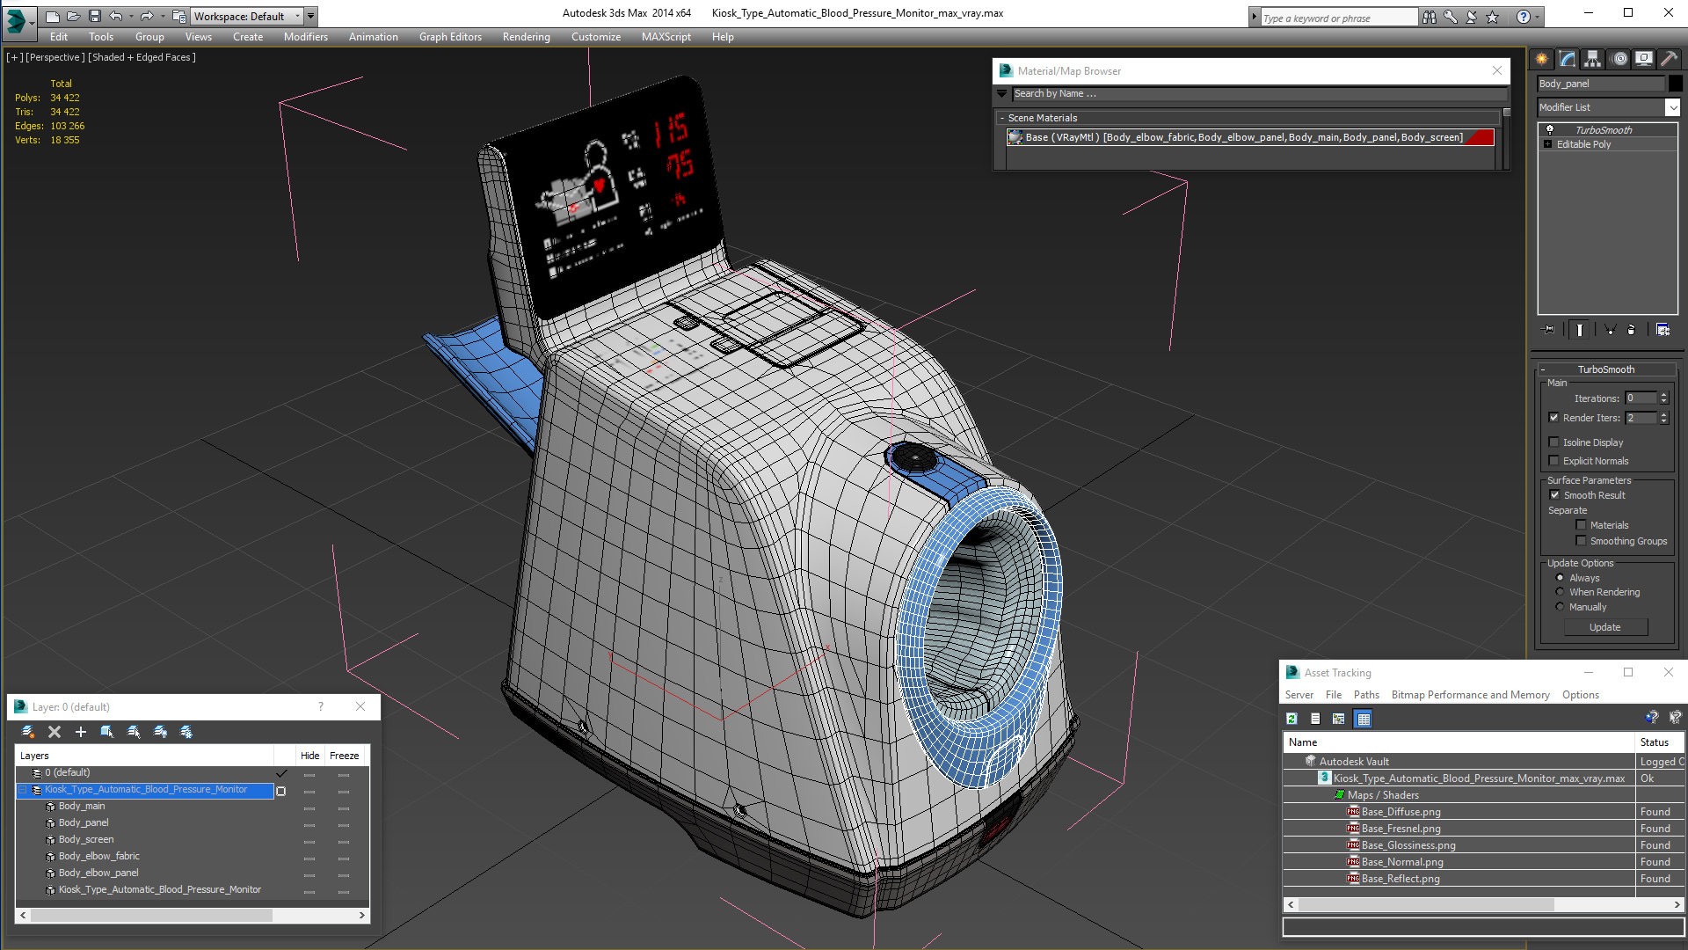
Task: Hide/unhide all layers icon
Action: [x=160, y=732]
